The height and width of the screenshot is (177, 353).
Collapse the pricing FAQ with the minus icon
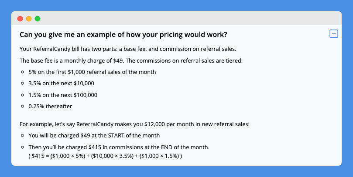[334, 34]
